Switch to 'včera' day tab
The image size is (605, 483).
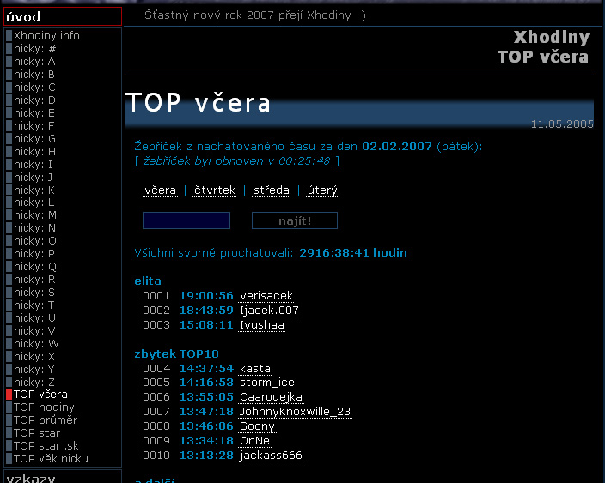click(x=160, y=190)
